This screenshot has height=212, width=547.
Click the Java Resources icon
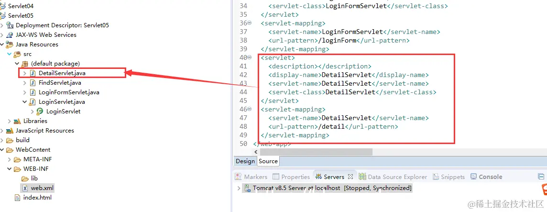10,45
